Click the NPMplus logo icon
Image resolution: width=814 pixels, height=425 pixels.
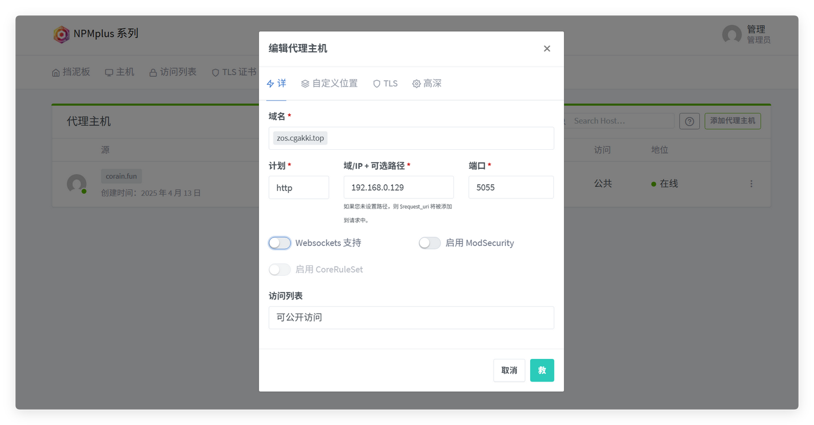pyautogui.click(x=62, y=34)
